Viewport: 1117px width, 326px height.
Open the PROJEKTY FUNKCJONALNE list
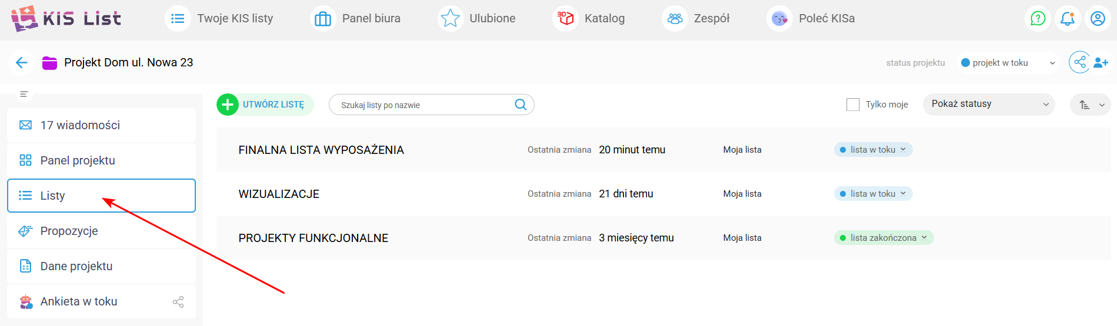(x=314, y=238)
